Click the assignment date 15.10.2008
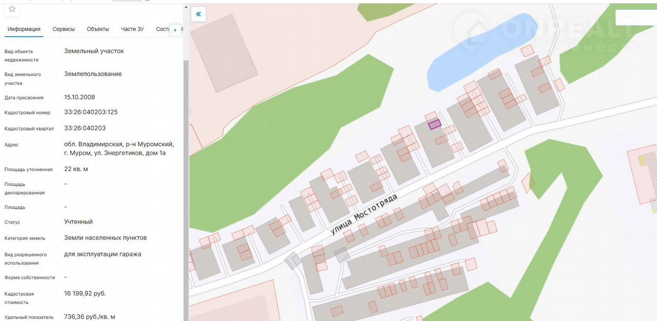 (x=80, y=97)
